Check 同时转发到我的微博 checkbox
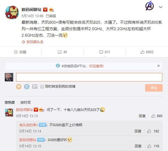Viewport: 168px width, 151px height. click(x=42, y=86)
